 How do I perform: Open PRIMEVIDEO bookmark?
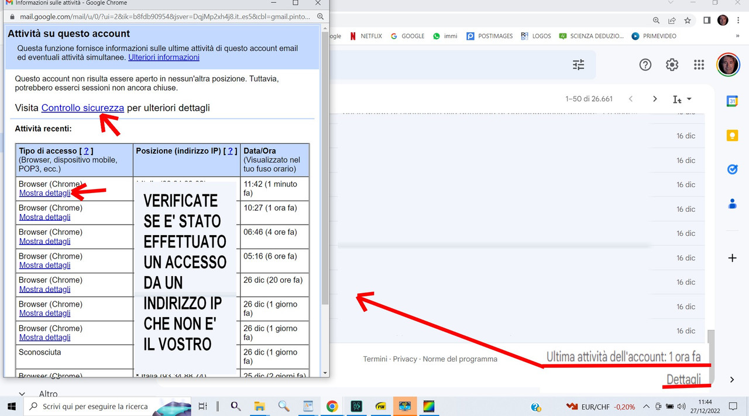(654, 36)
